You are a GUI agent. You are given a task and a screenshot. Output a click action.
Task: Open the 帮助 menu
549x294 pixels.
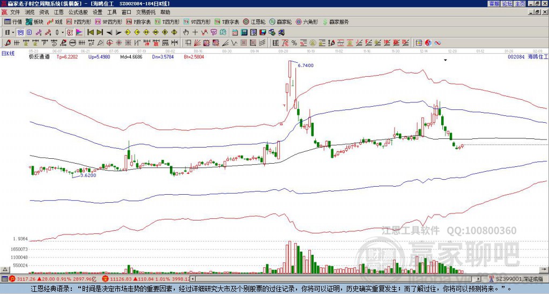click(x=165, y=12)
